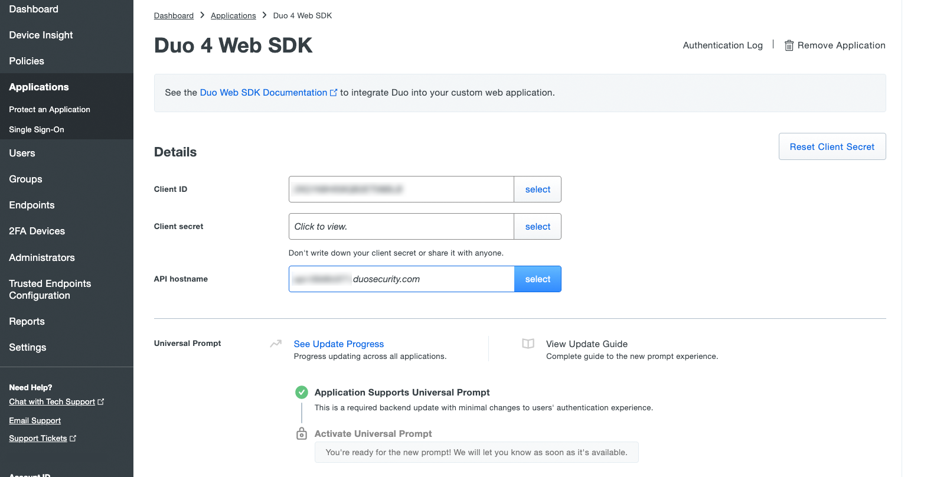Open Protect an Application submenu item
Screen dimensions: 937x477
[50, 109]
